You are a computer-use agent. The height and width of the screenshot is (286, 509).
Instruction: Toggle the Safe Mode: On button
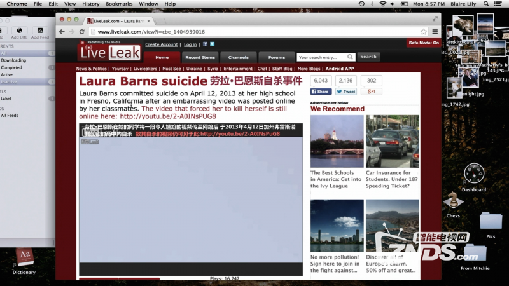click(424, 43)
